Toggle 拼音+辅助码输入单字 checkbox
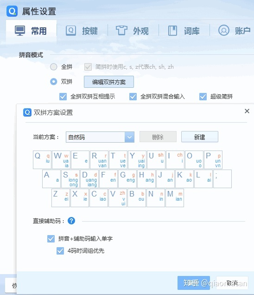Viewport: 254px width, 295px height. [x=51, y=239]
